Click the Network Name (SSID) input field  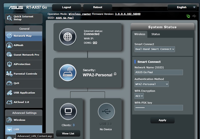[x=159, y=72]
